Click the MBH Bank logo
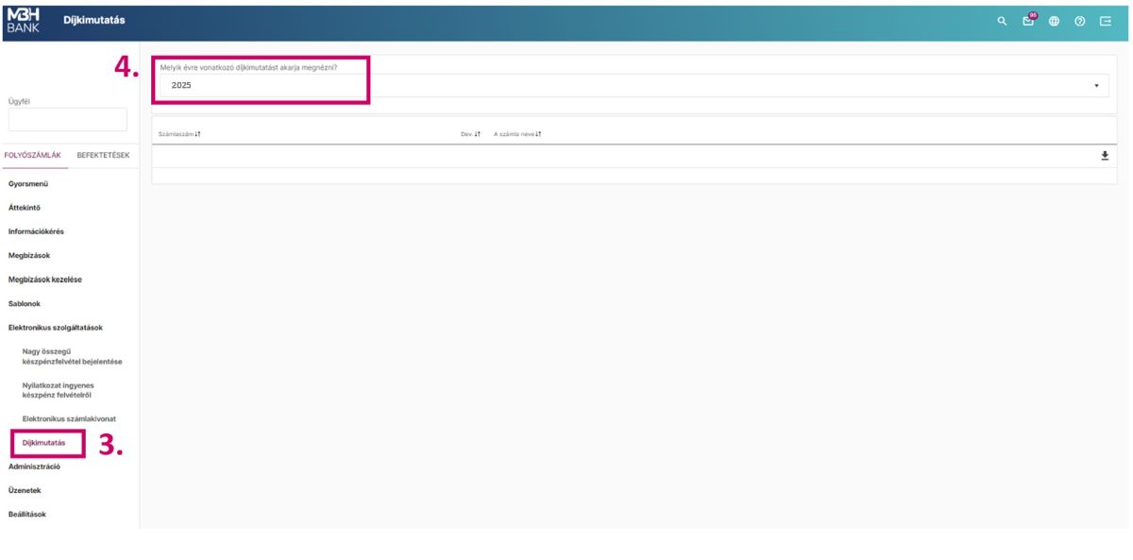This screenshot has height=560, width=1133. click(x=24, y=20)
